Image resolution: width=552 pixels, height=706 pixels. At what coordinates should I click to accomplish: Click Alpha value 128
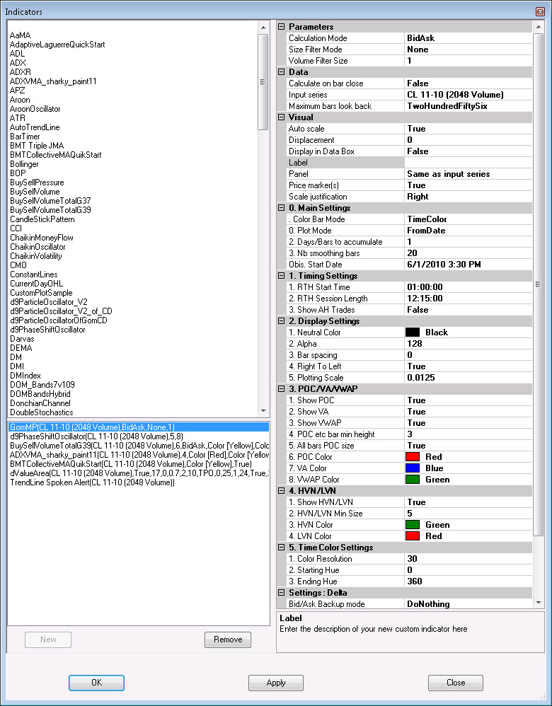[468, 344]
